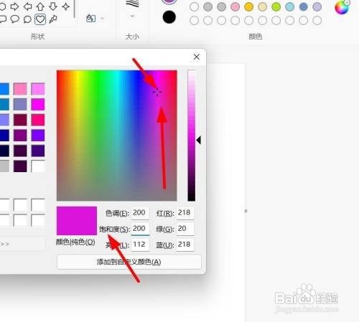Choose the bright violet basic swatch
This screenshot has width=359, height=322.
[x=38, y=136]
